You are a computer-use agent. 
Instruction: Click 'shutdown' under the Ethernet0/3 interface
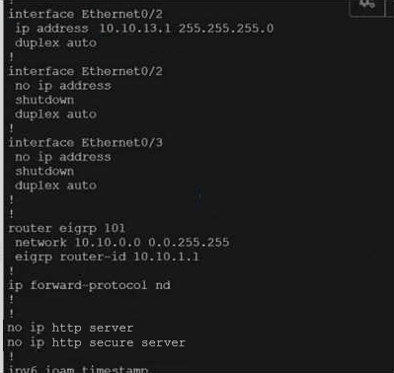(44, 172)
